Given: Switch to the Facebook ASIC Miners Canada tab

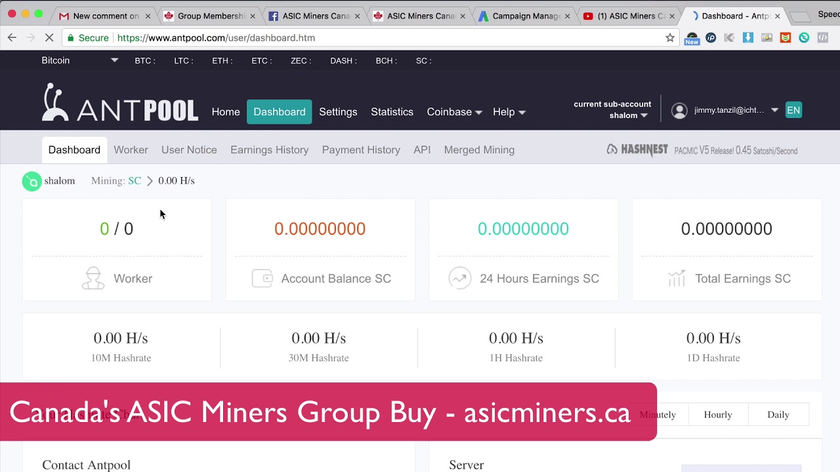Looking at the screenshot, I should pos(315,16).
